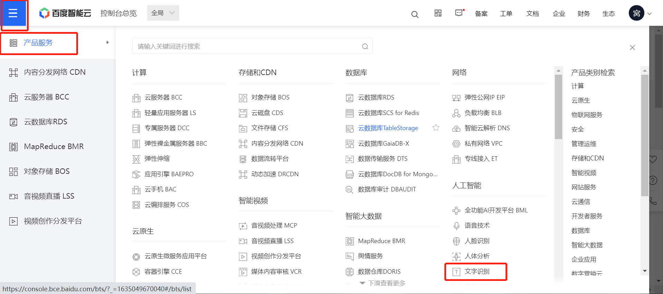Expand the 产品服务 arrow
The width and height of the screenshot is (663, 294).
coord(108,42)
